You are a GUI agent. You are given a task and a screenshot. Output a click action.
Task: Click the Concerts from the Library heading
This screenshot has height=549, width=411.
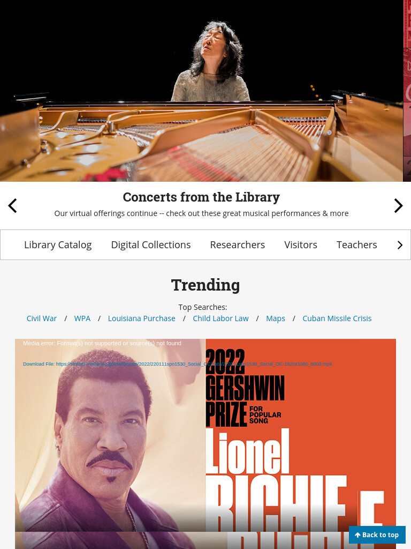click(x=201, y=197)
